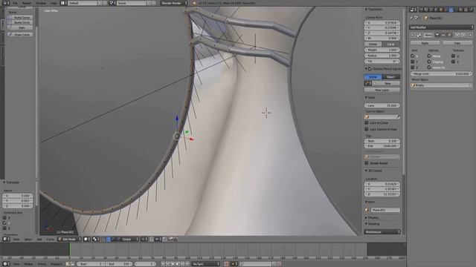The image size is (476, 267).
Task: Click the New Layer button
Action: tap(382, 90)
